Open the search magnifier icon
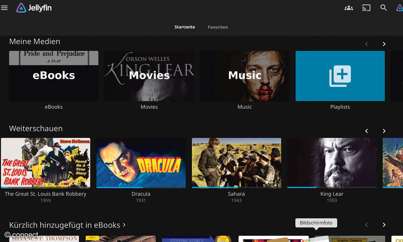Image resolution: width=403 pixels, height=242 pixels. pyautogui.click(x=384, y=8)
